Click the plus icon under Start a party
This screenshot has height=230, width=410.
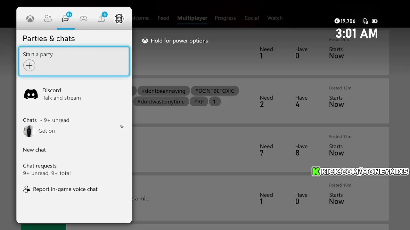click(x=29, y=66)
